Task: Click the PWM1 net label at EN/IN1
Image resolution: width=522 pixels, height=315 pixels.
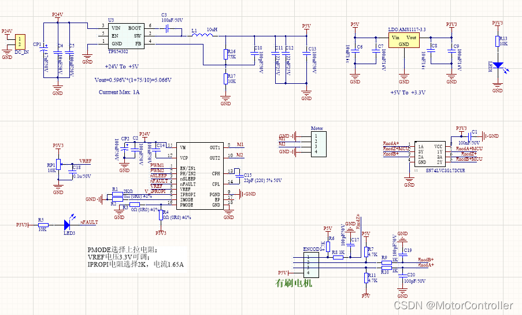Action: (x=157, y=165)
